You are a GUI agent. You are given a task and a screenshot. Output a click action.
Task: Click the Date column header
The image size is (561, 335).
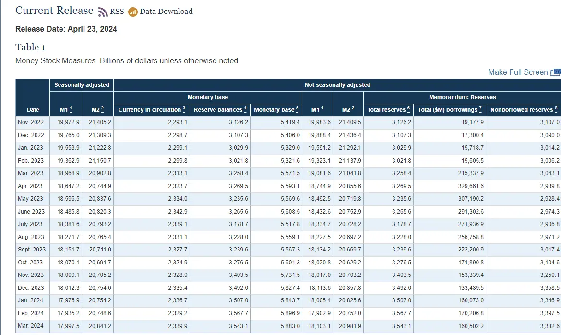pyautogui.click(x=33, y=110)
